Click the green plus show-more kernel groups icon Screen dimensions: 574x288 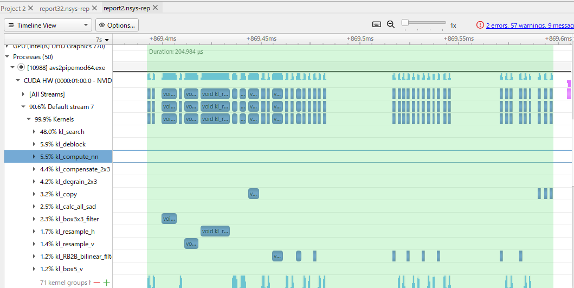pyautogui.click(x=107, y=283)
